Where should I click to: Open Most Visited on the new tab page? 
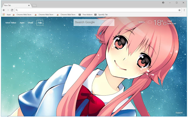tap(11, 23)
